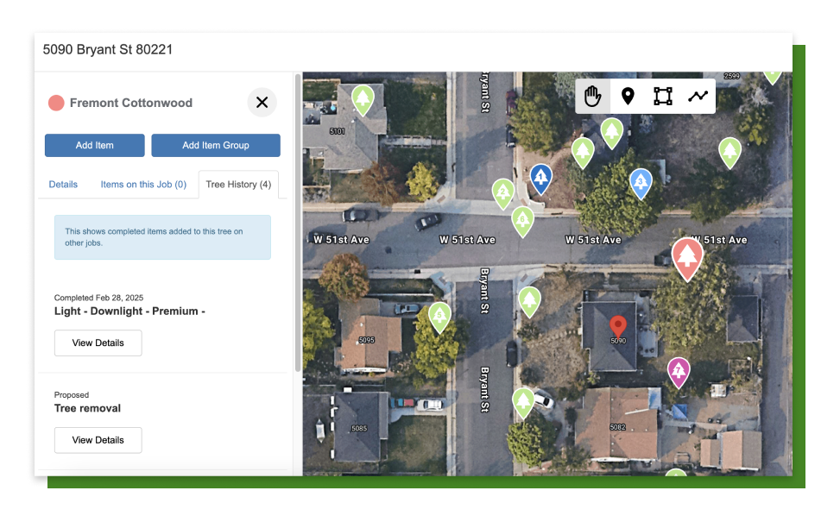This screenshot has height=522, width=840.
Task: Click the green tree marker numbered 6
Action: point(522,222)
